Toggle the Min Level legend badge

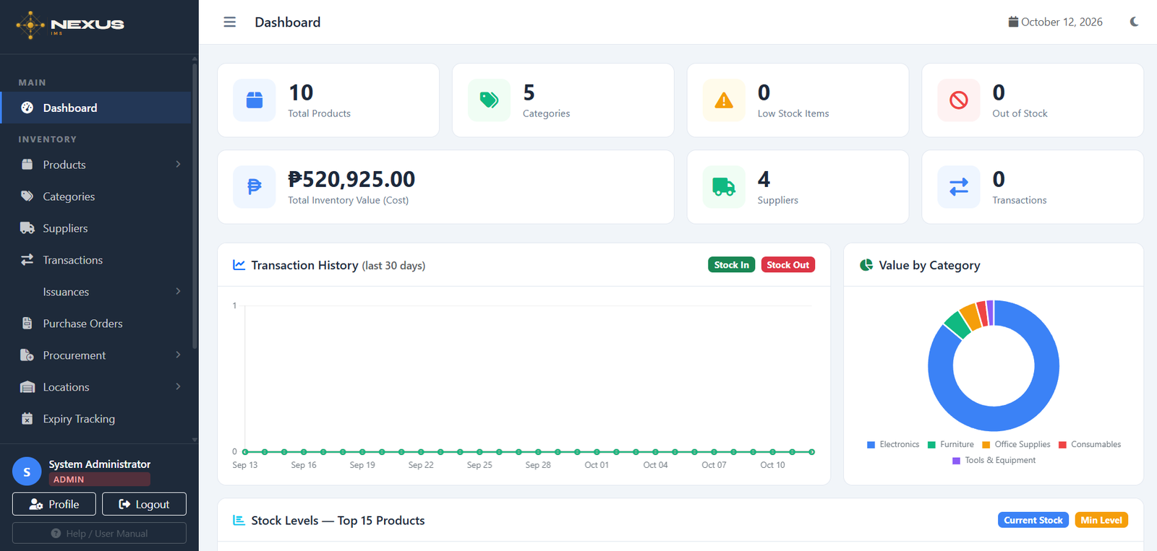pos(1101,520)
